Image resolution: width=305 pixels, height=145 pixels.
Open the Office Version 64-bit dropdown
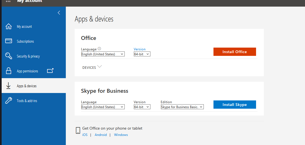click(142, 54)
